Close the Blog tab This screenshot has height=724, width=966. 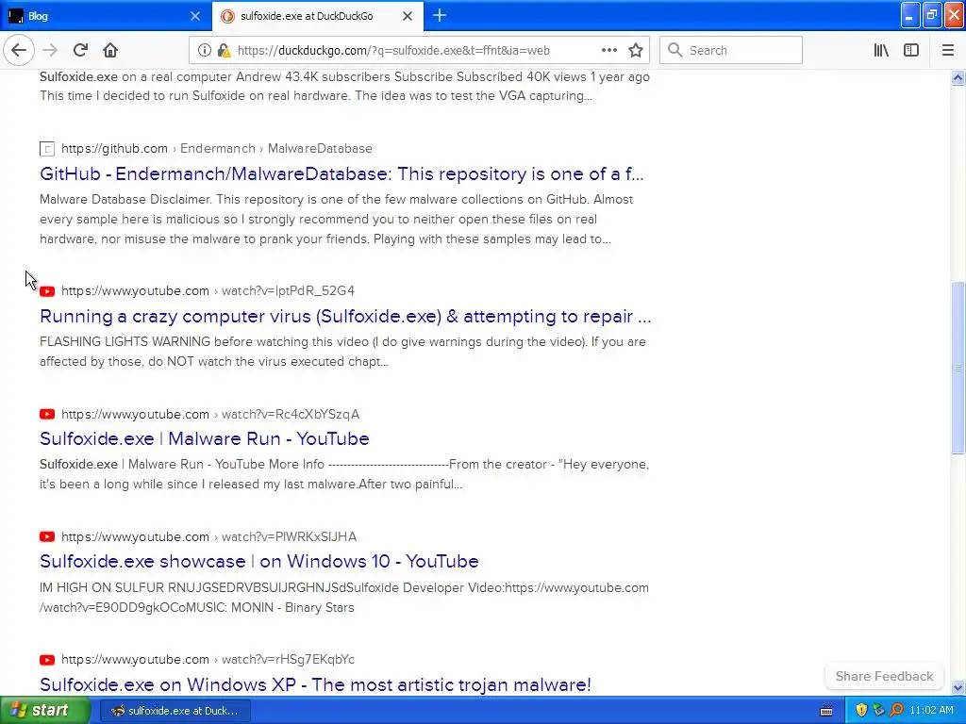(194, 16)
